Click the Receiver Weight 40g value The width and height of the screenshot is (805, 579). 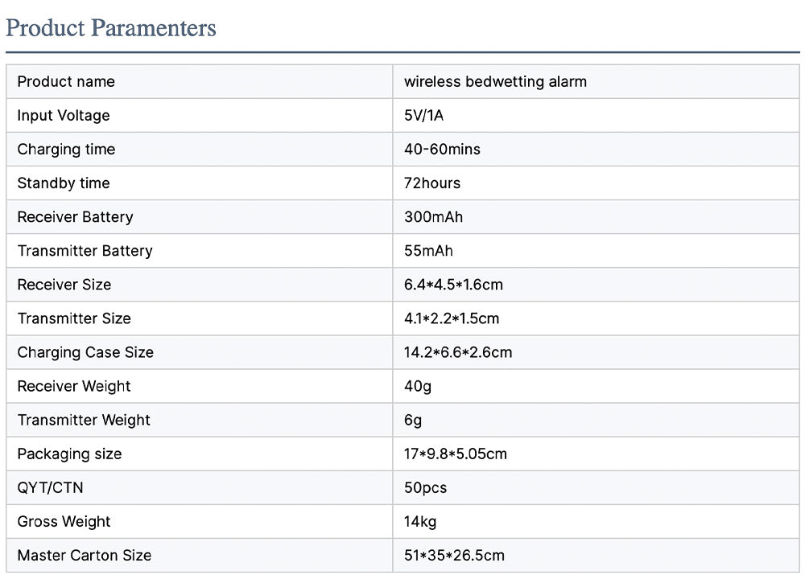point(418,386)
